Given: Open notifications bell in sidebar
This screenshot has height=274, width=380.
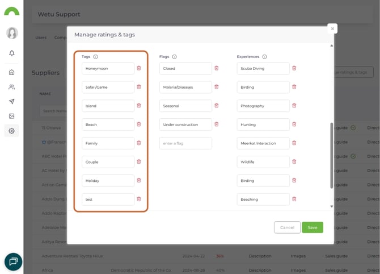Looking at the screenshot, I should [12, 53].
